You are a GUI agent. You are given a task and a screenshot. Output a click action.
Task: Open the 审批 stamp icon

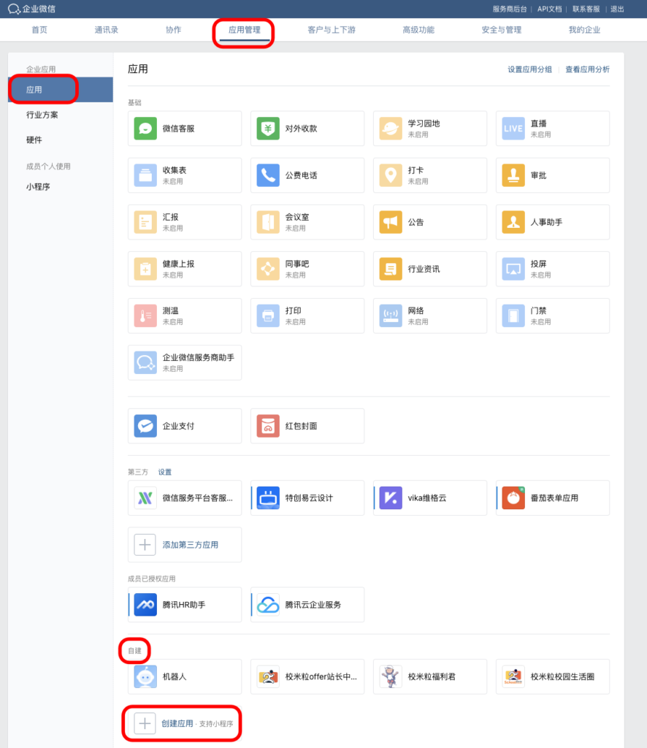coord(513,175)
